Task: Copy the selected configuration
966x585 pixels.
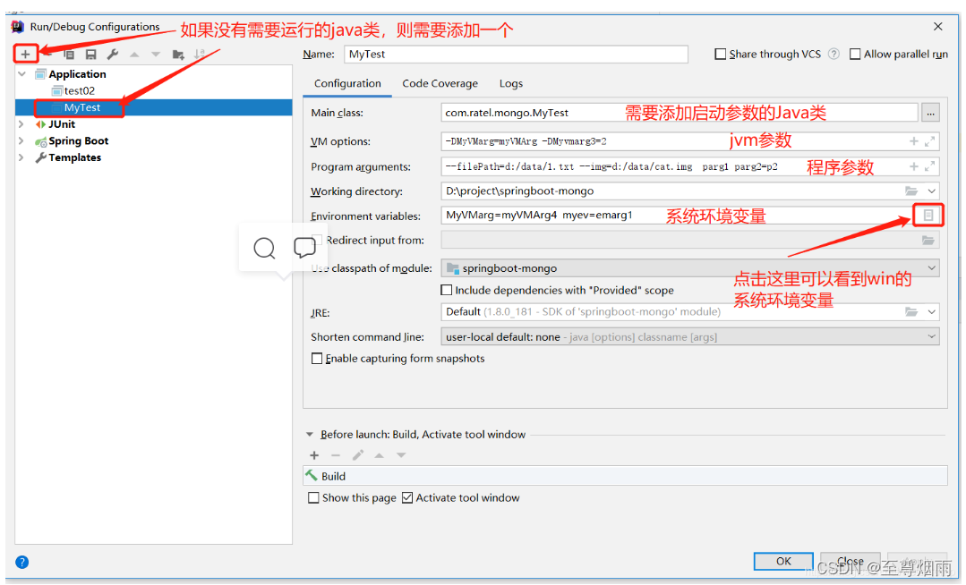Action: pyautogui.click(x=68, y=54)
